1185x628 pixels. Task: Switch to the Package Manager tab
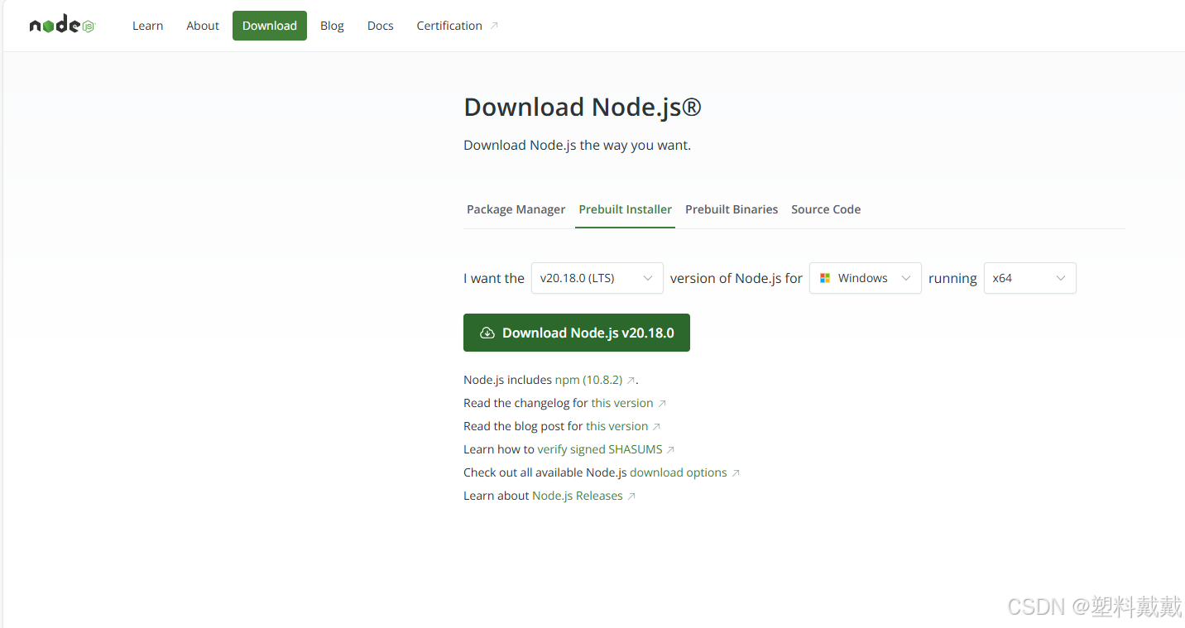click(516, 209)
